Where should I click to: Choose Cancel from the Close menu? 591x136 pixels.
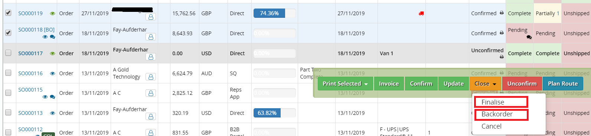point(492,126)
